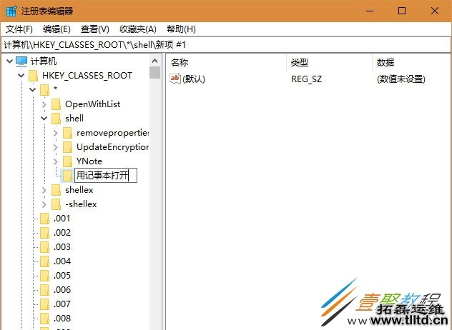The width and height of the screenshot is (452, 330).
Task: Open the 帮助(H) menu
Action: (x=181, y=29)
